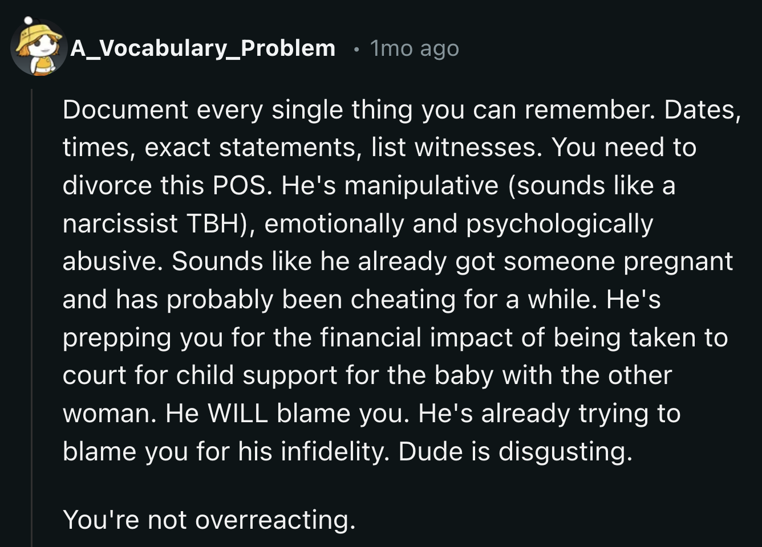Screen dimensions: 762x547
Task: Open the A_Vocabulary_Problem user profile
Action: (202, 48)
